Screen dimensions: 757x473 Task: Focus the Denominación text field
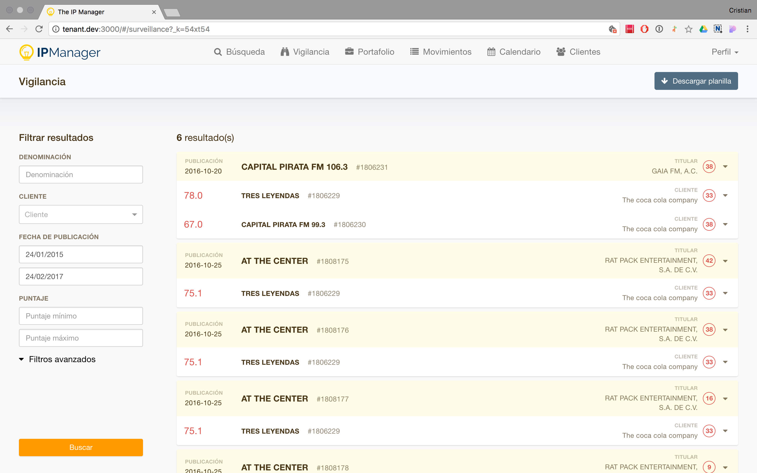[81, 174]
